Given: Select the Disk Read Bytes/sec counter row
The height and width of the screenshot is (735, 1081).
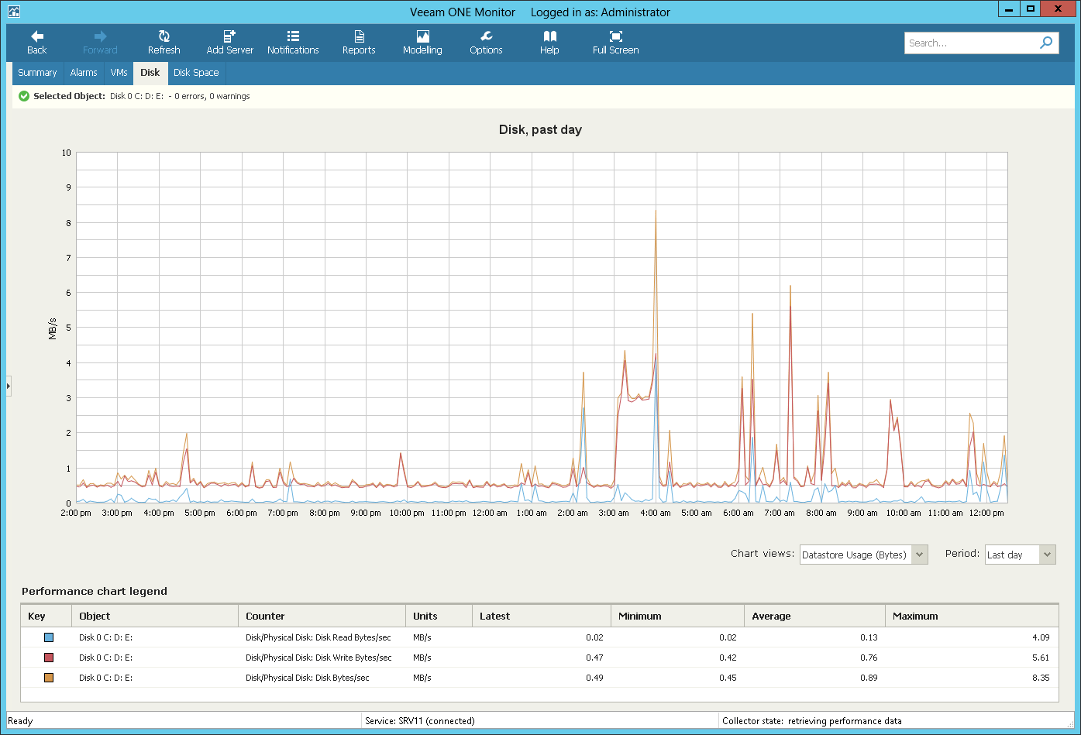Looking at the screenshot, I should click(539, 637).
